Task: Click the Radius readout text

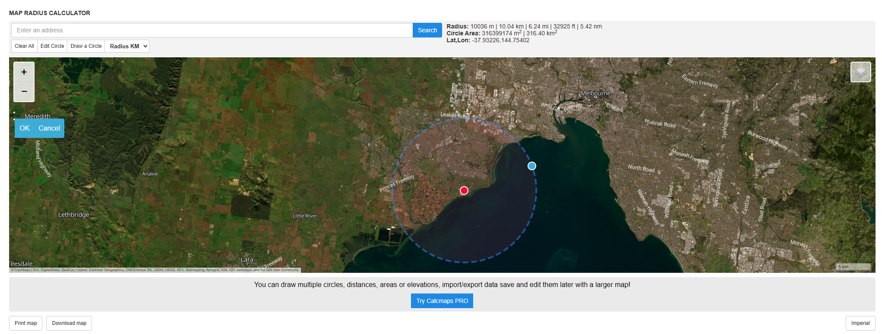Action: pyautogui.click(x=524, y=26)
